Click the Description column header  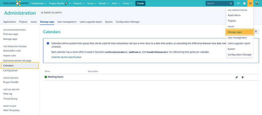click(x=93, y=71)
